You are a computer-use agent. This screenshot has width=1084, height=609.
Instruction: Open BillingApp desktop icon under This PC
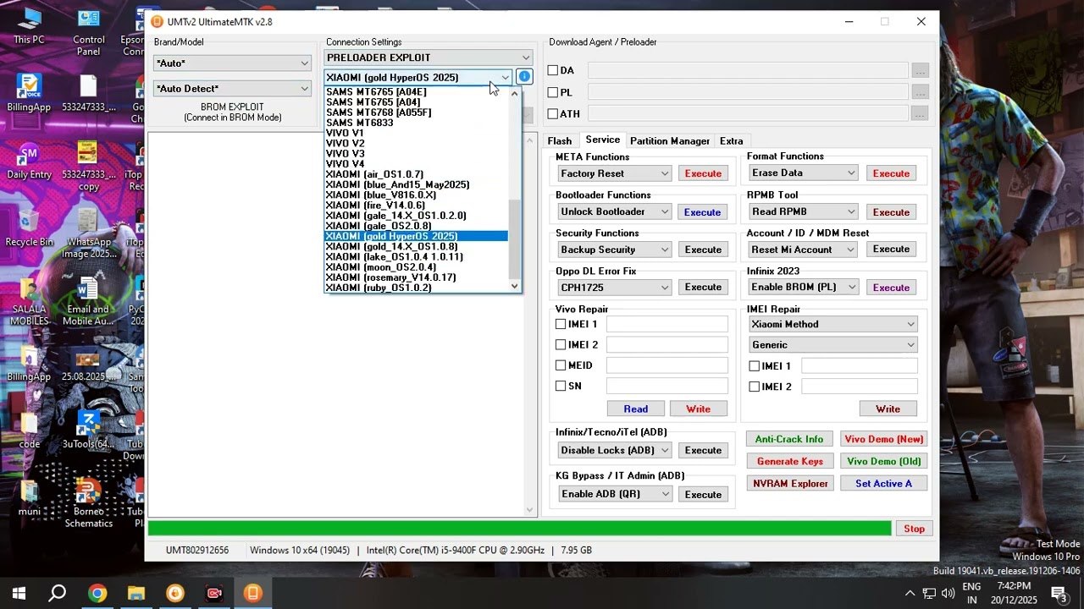(x=29, y=93)
